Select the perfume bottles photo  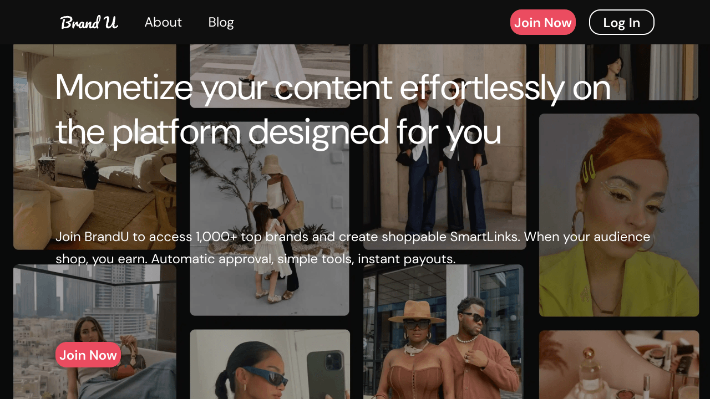click(x=619, y=365)
